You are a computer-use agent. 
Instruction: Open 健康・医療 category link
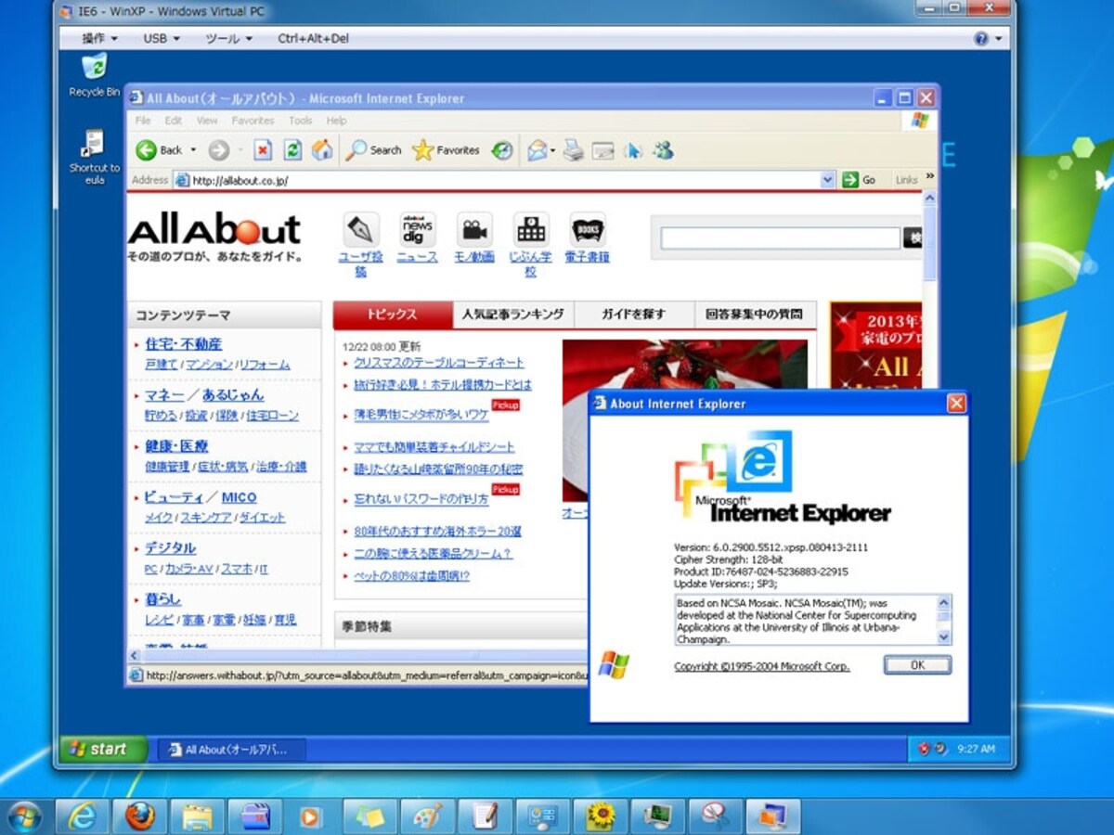point(176,446)
